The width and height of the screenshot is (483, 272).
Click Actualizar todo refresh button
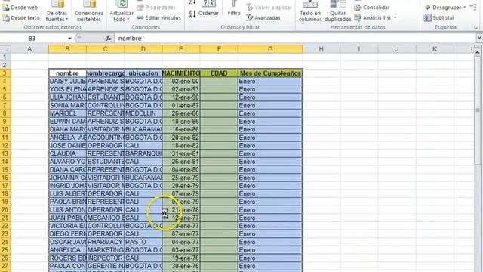pos(122,11)
